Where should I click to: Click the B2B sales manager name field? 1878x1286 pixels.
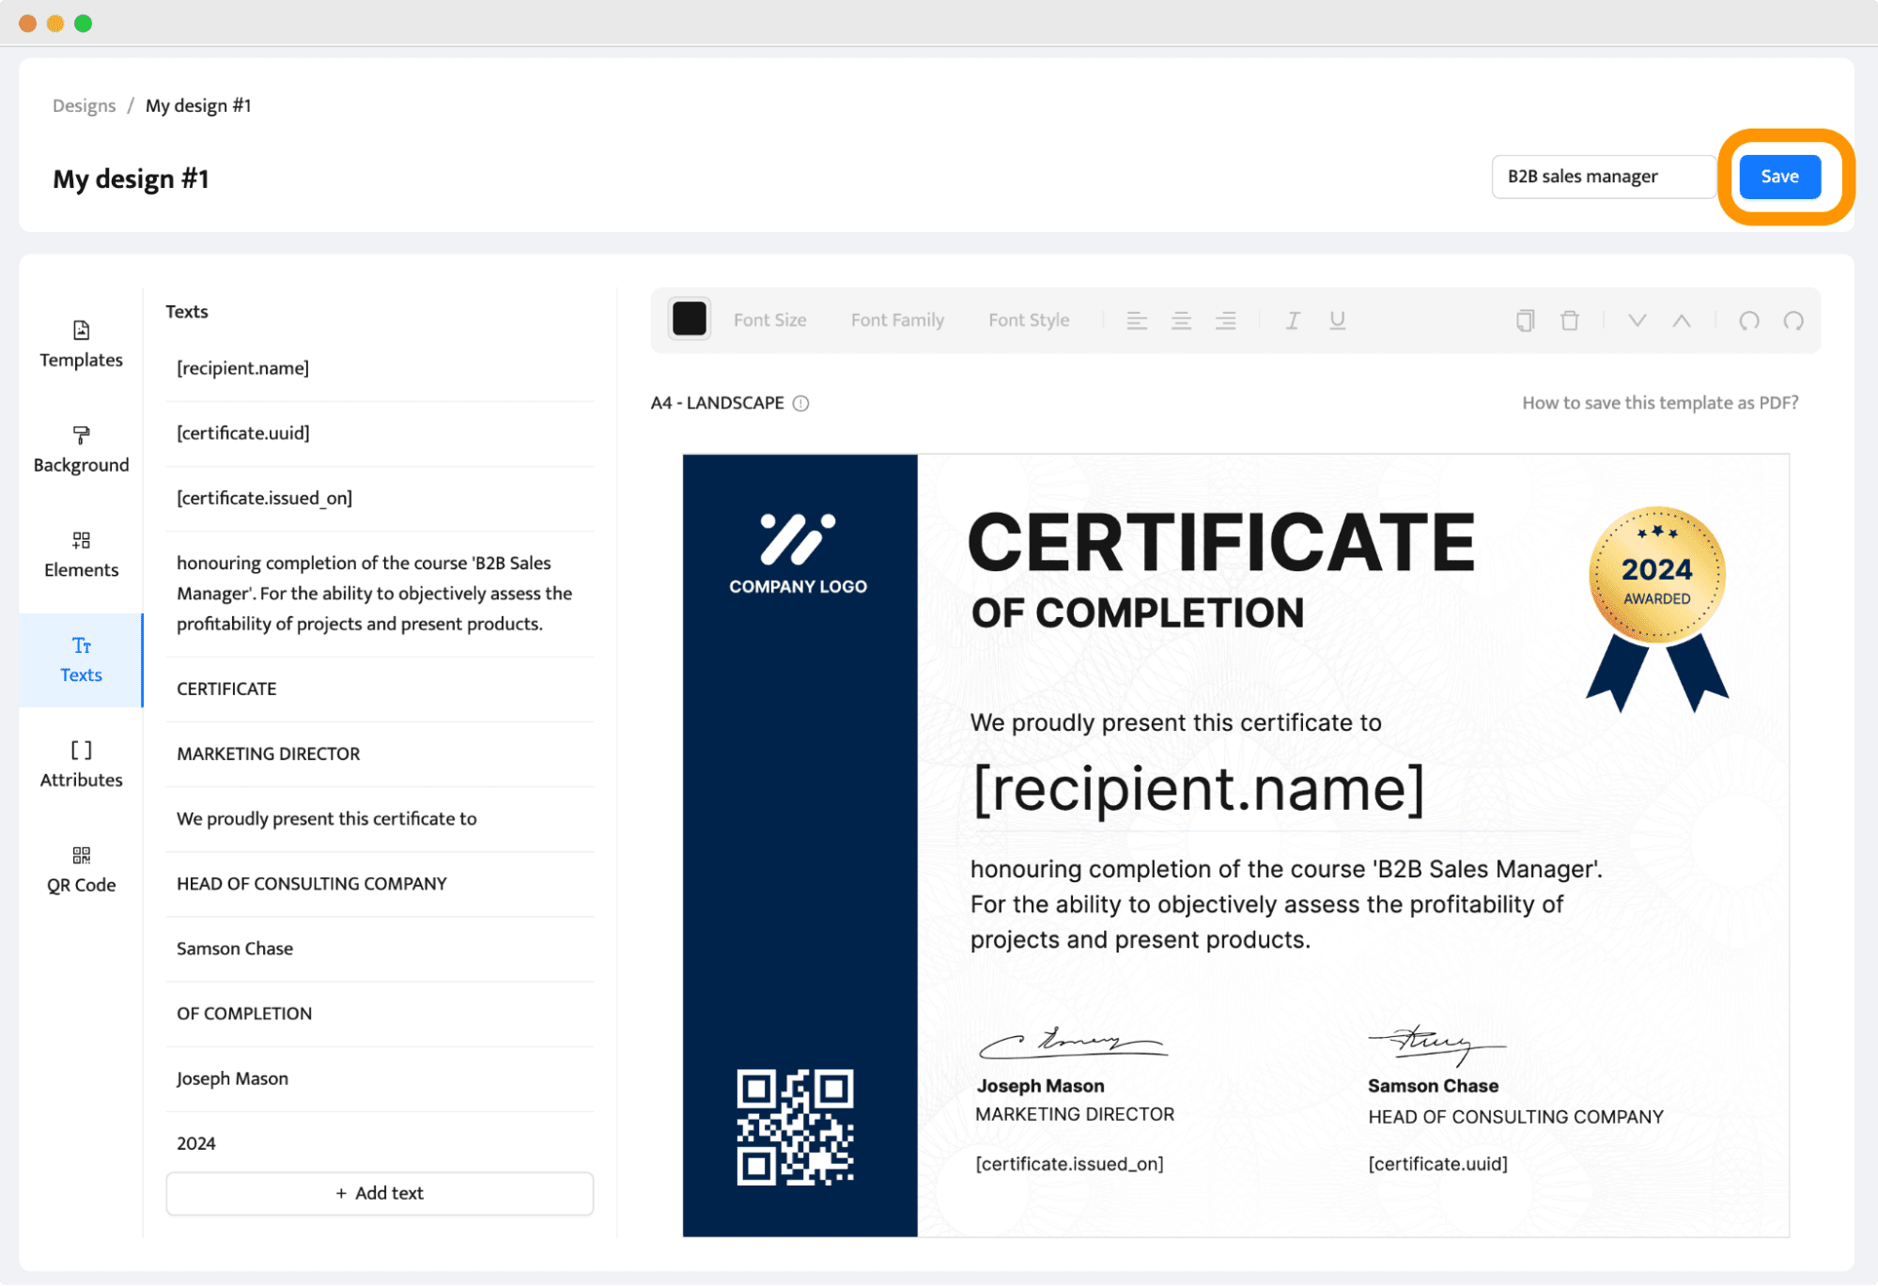pos(1604,177)
